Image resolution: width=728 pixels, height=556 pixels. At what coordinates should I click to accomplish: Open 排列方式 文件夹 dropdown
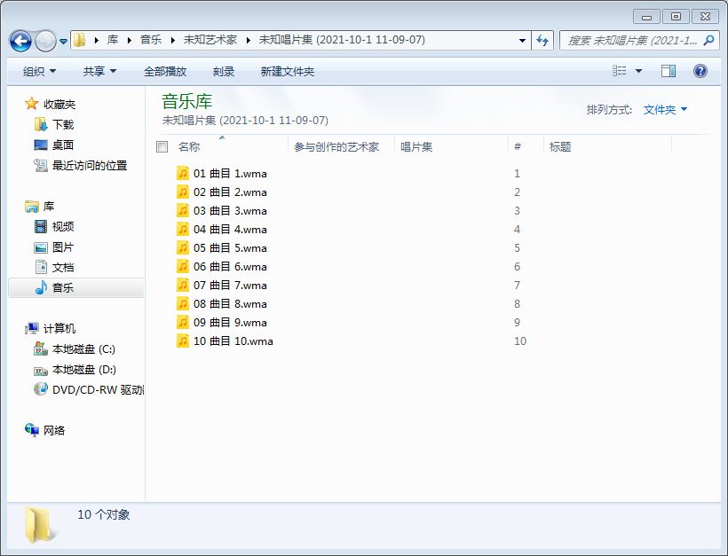[665, 110]
